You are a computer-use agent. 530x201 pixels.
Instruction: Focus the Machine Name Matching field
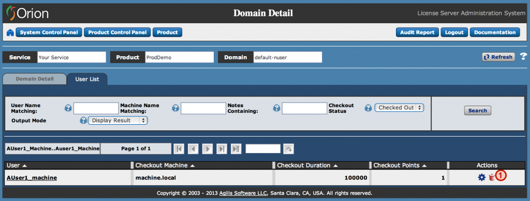tap(203, 108)
